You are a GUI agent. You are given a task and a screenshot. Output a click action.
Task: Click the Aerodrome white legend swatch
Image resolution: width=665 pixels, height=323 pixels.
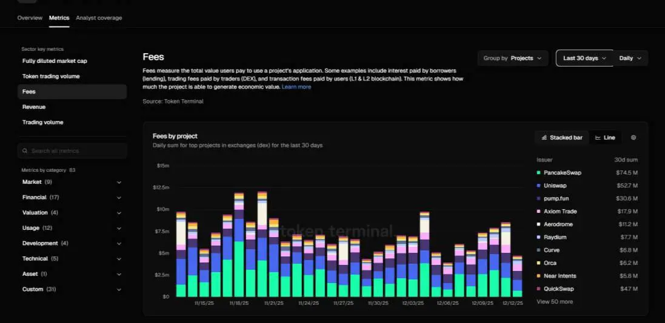[539, 224]
